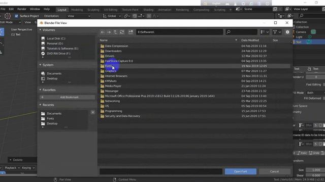Sort files by Name column
Viewport: 325px width, 182px height.
(104, 40)
